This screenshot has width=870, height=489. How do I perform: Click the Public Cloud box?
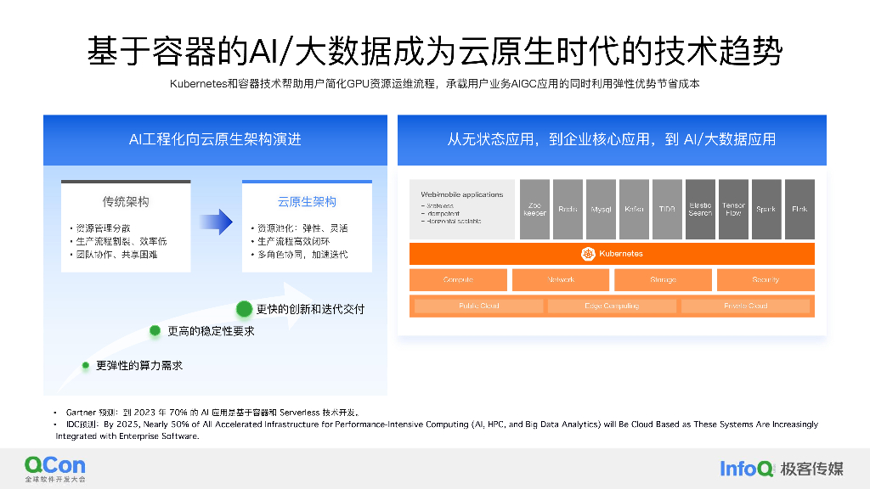click(x=479, y=306)
